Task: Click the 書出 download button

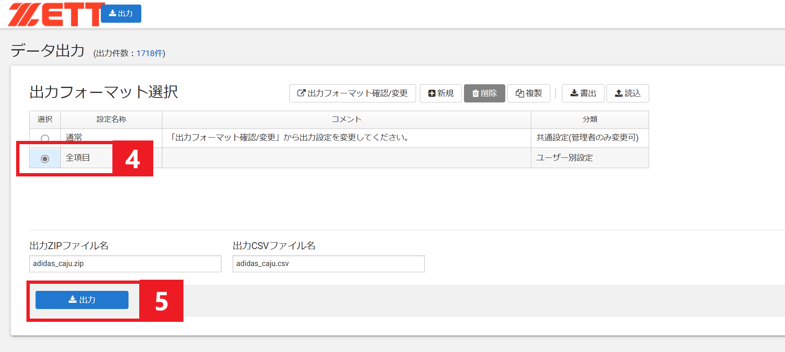Action: click(583, 93)
